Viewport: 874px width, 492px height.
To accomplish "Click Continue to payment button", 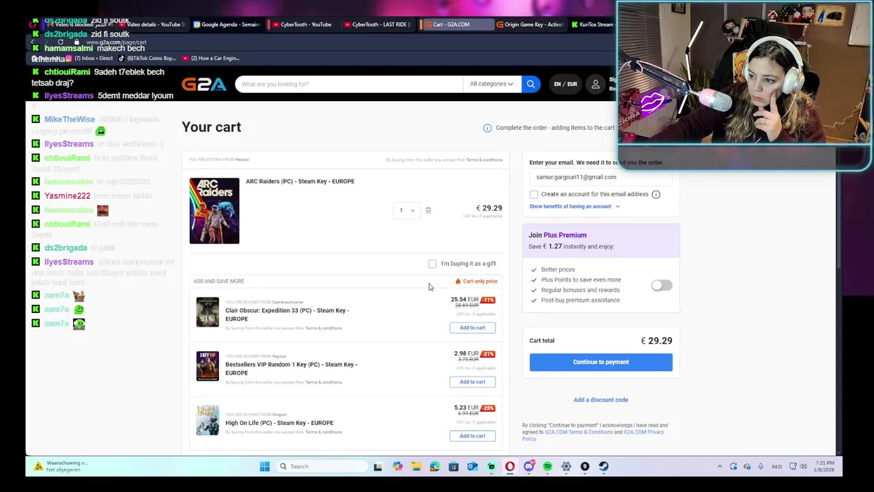I will (601, 362).
